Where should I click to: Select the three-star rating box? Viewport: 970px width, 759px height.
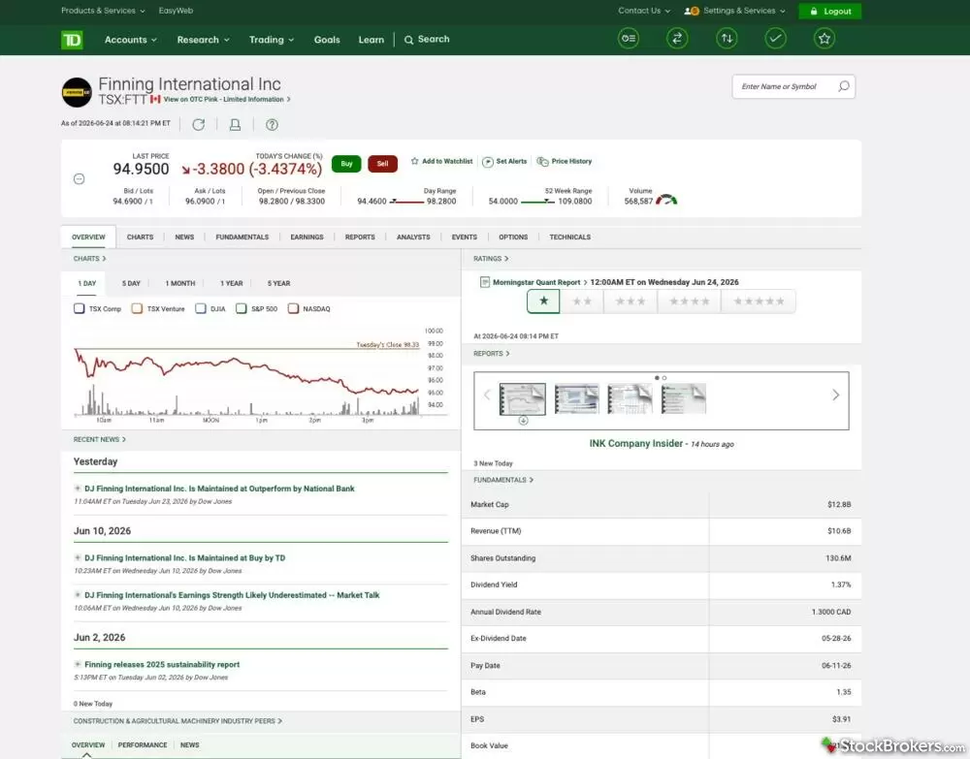[x=630, y=301]
